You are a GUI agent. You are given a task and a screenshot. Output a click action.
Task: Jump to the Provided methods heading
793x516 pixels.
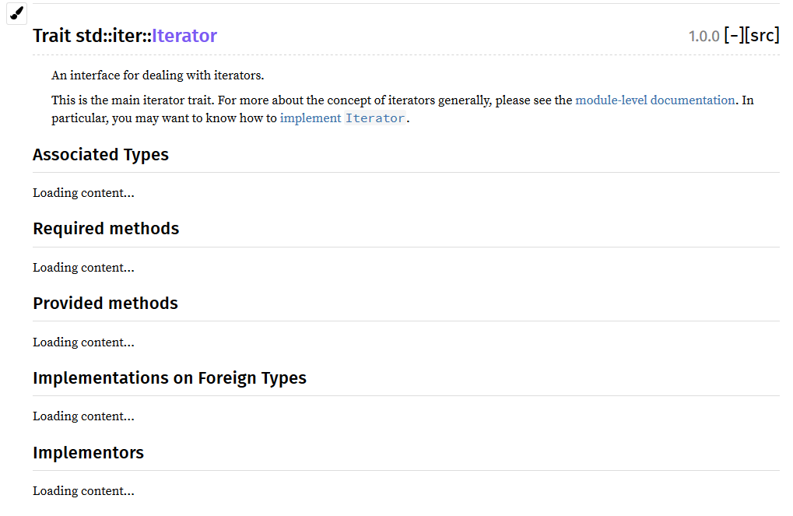(x=105, y=303)
